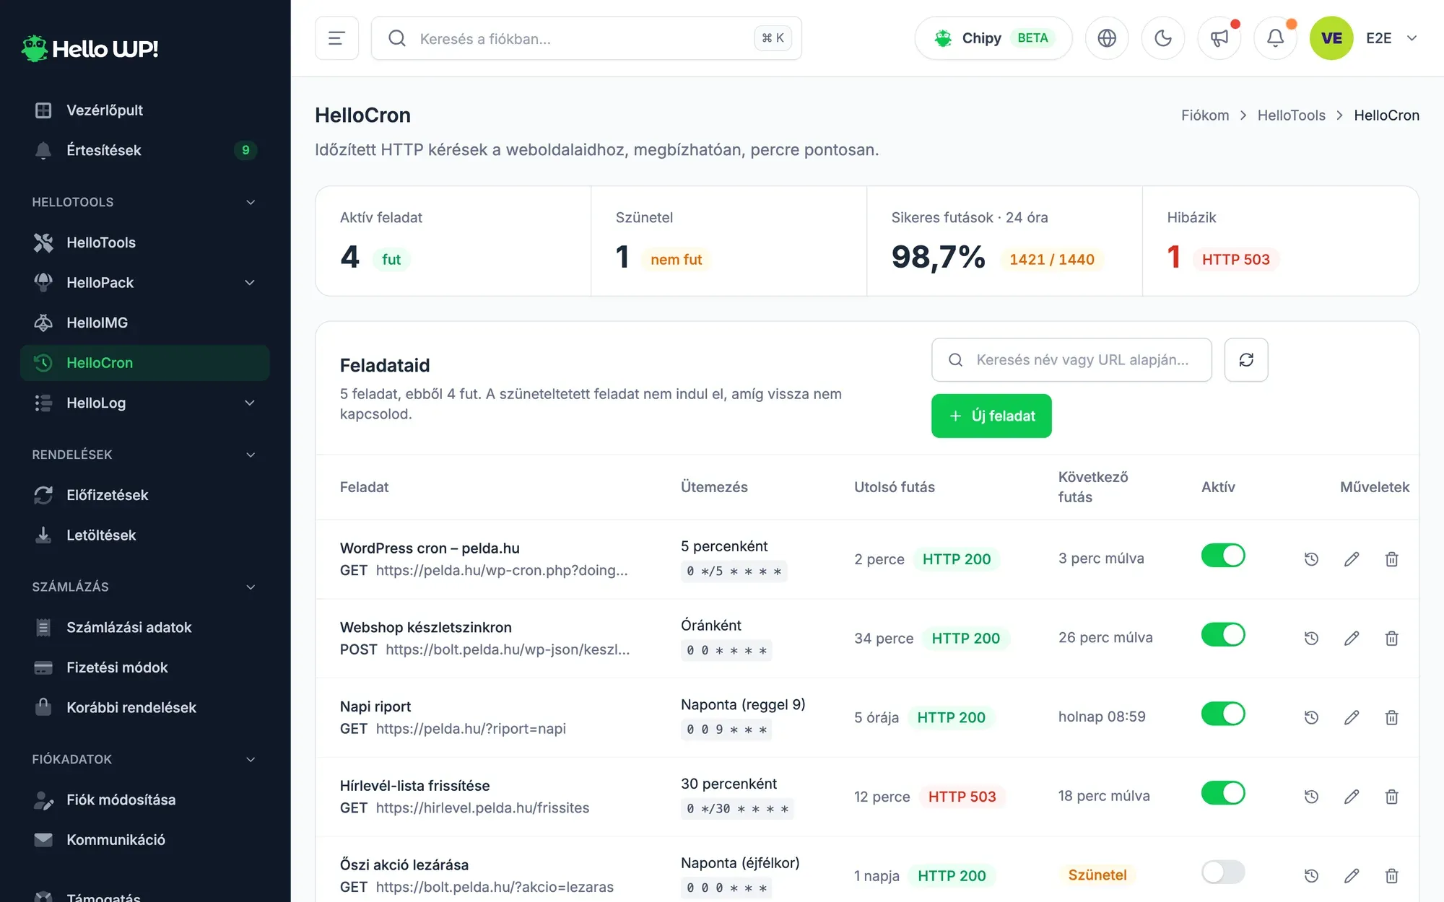Click the VE user avatar
The height and width of the screenshot is (902, 1444).
[1331, 38]
